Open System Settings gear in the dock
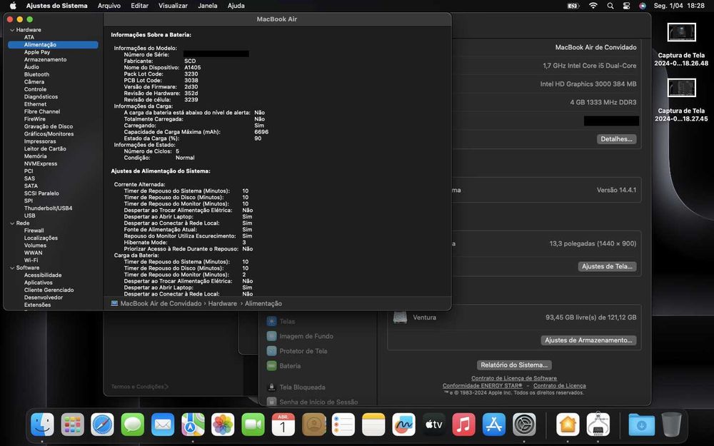 (524, 425)
